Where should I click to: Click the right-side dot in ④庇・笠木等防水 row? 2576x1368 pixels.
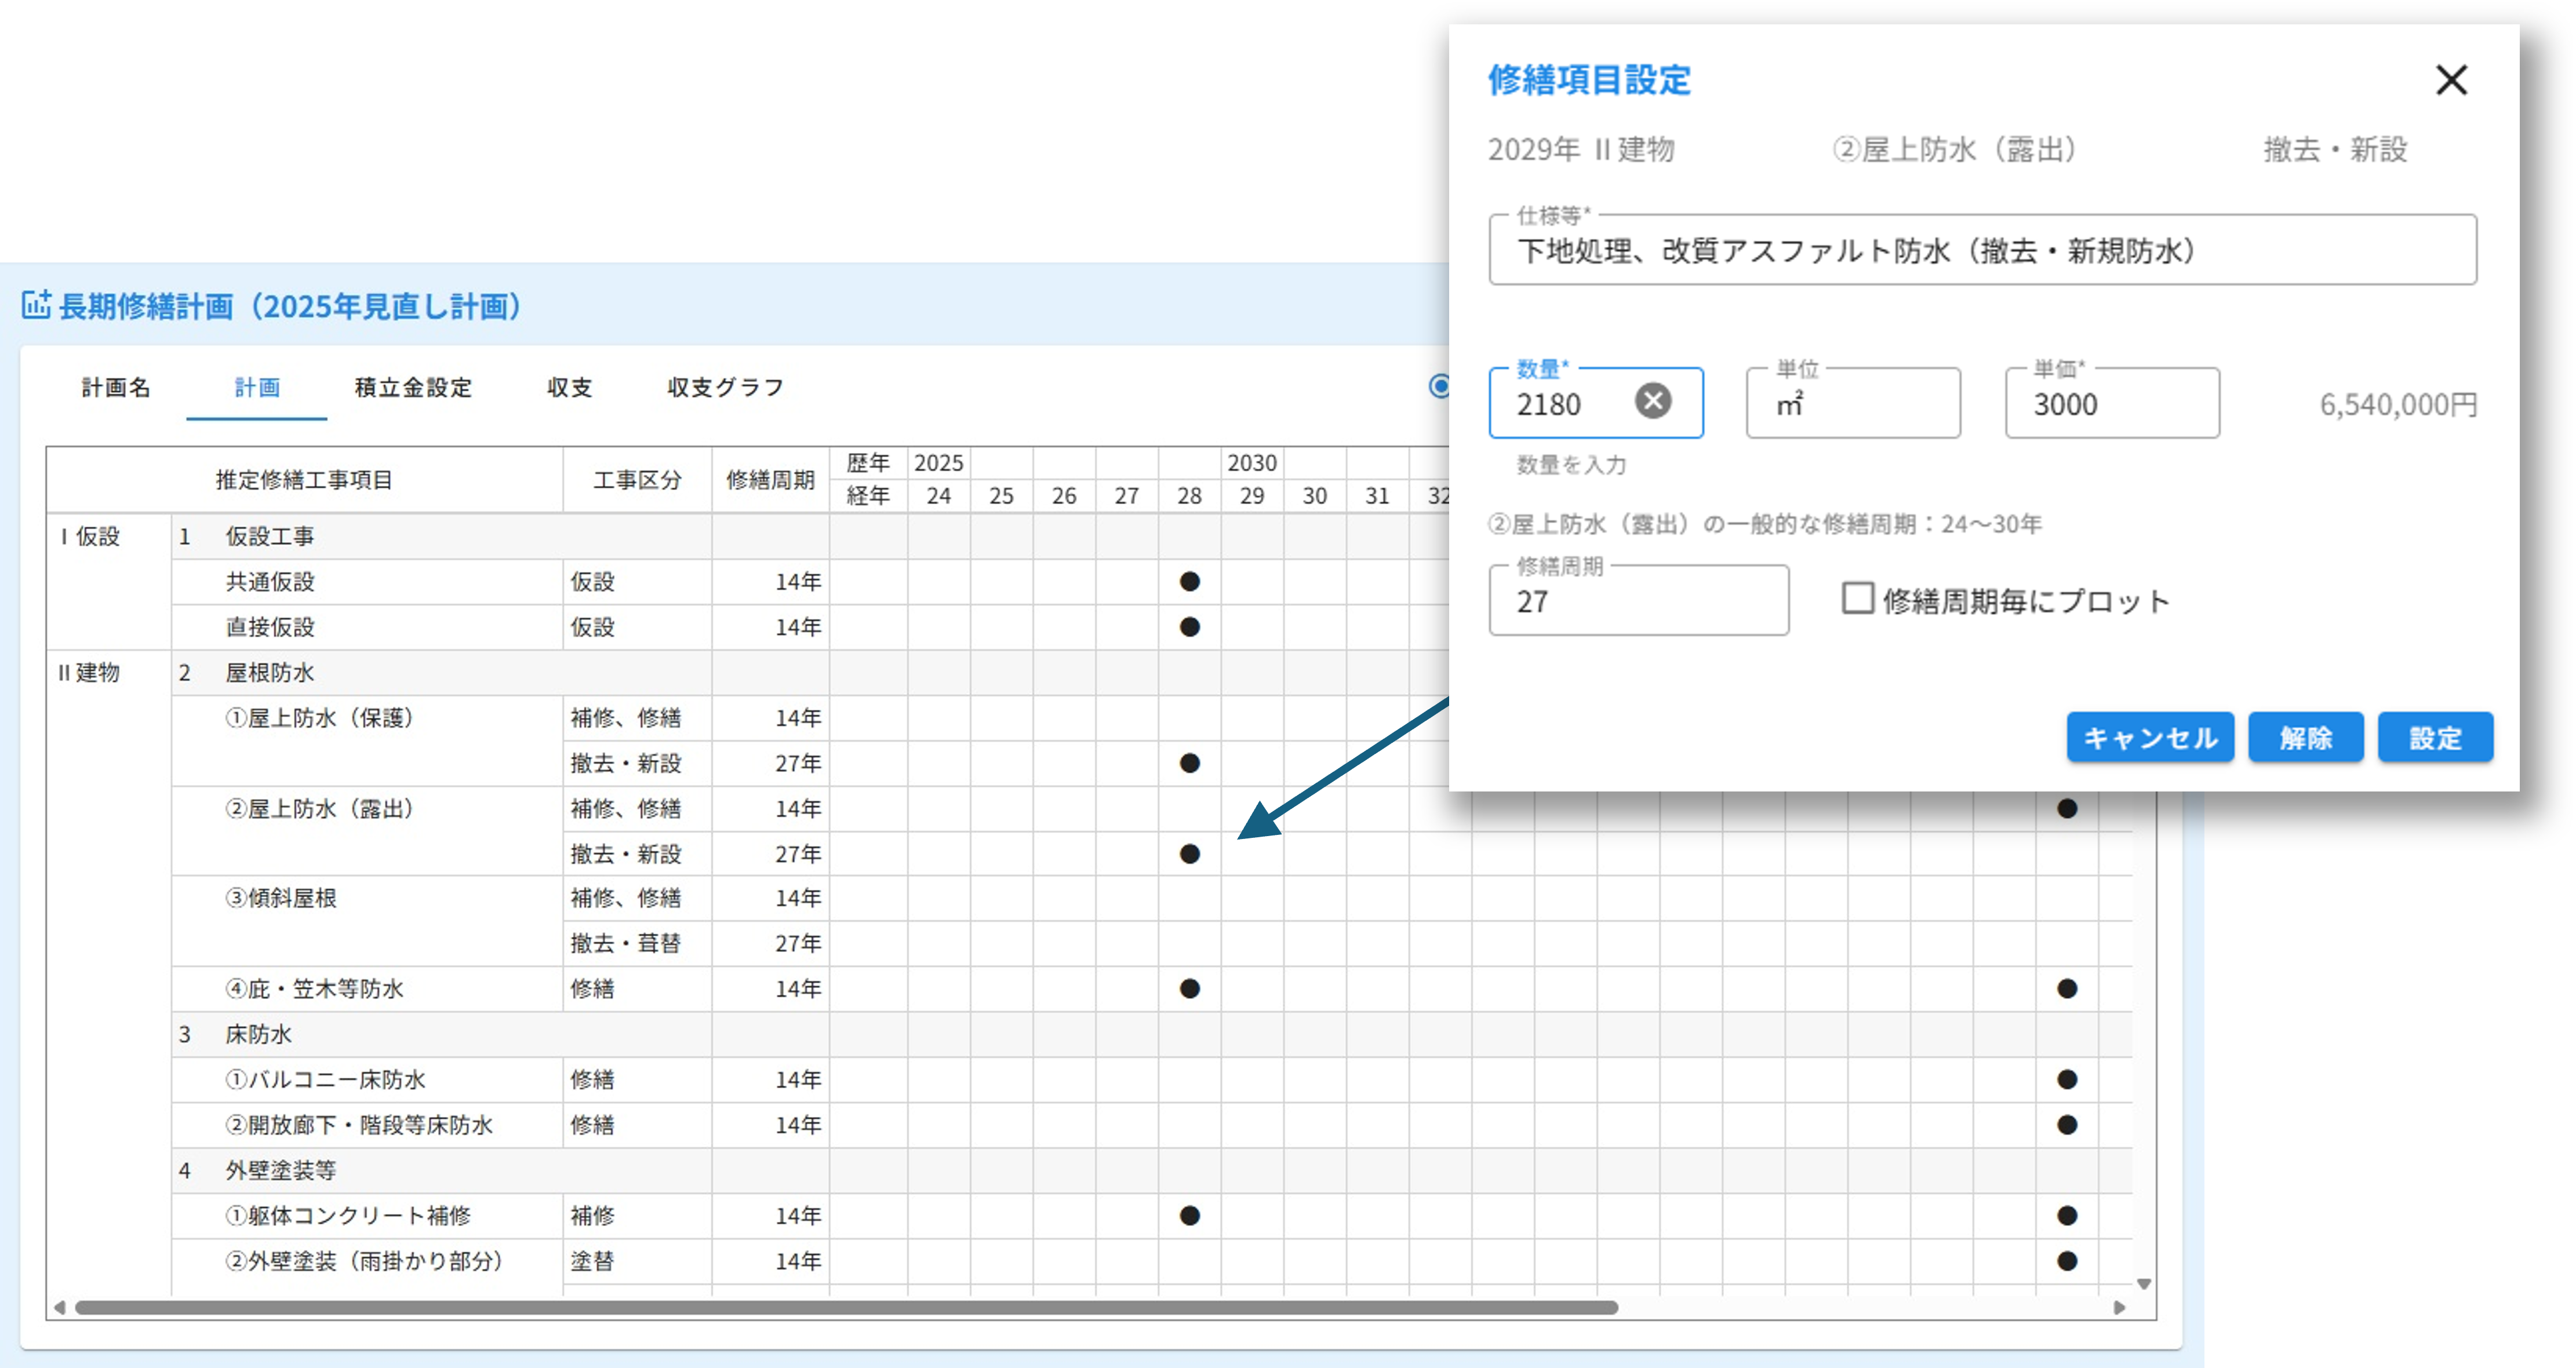2067,988
